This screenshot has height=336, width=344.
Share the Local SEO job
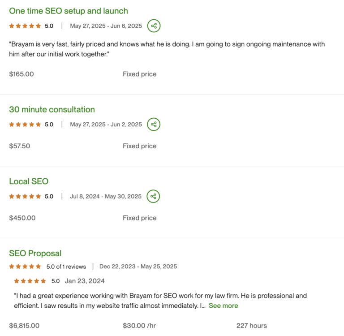153,196
